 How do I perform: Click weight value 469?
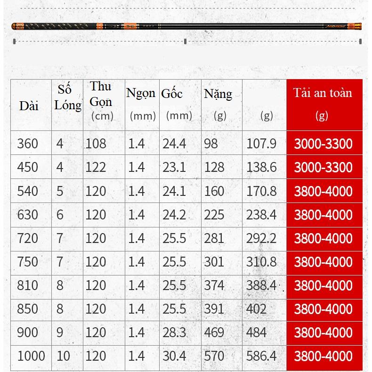214,332
